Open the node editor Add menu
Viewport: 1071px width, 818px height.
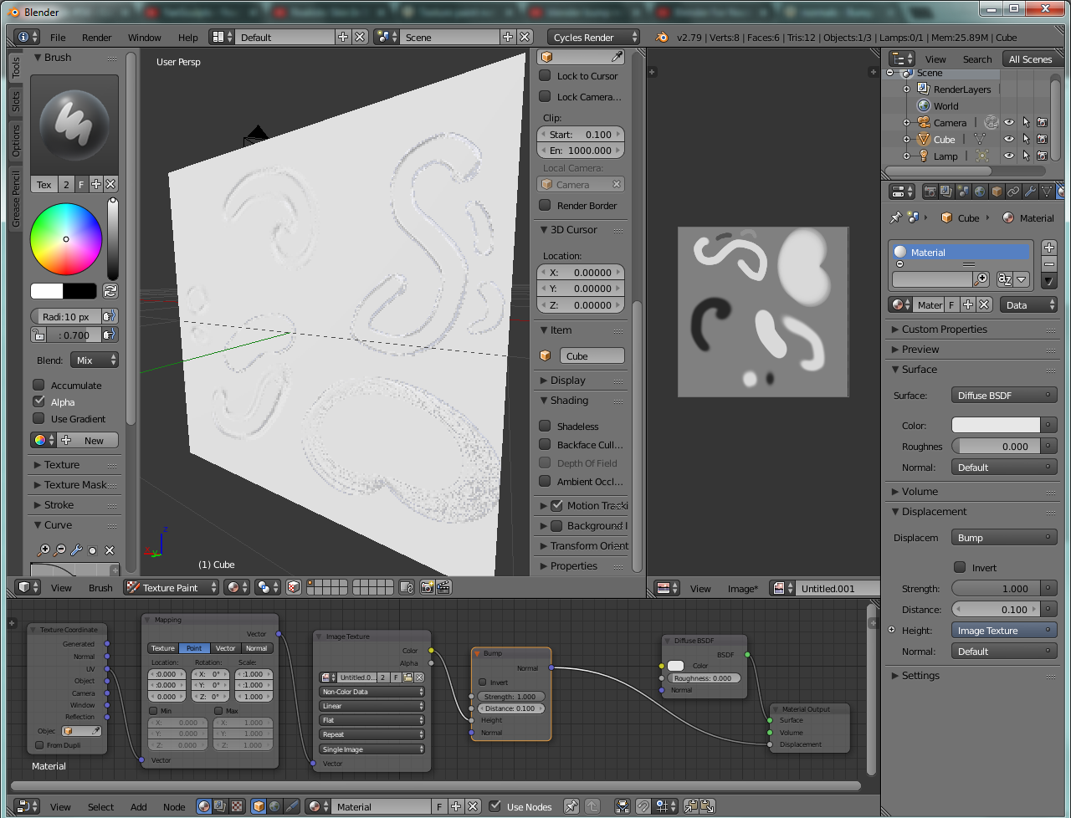click(x=139, y=807)
